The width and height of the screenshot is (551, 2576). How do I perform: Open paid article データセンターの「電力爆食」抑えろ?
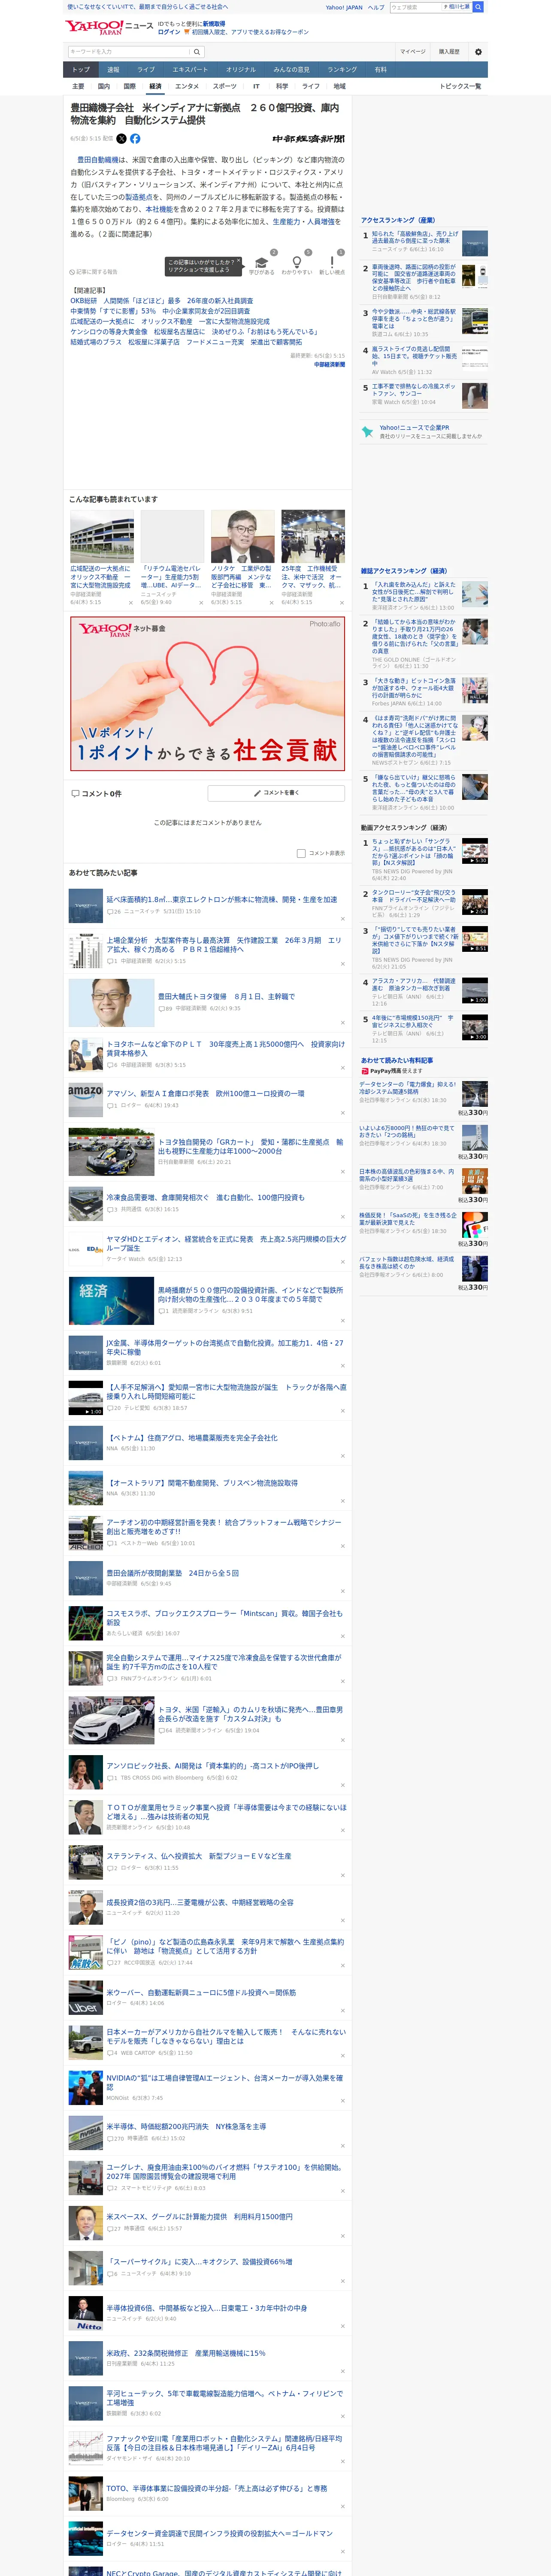(407, 1087)
